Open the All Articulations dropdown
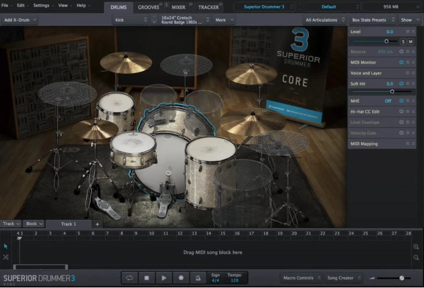This screenshot has width=424, height=288. pos(325,20)
